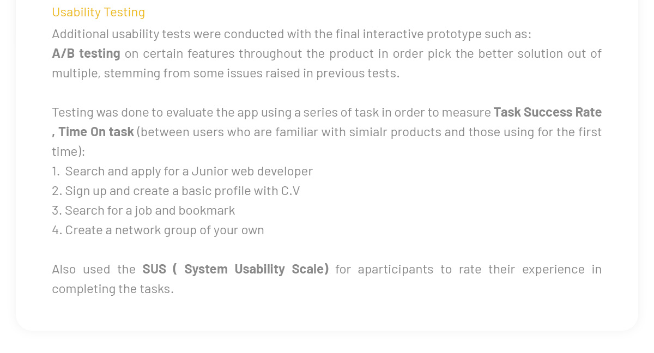Select list item 1 about Junior web developer
The image size is (654, 353).
[x=183, y=171]
